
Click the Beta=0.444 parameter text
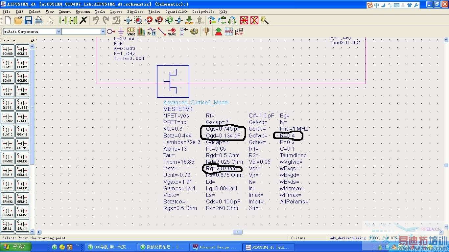point(177,136)
